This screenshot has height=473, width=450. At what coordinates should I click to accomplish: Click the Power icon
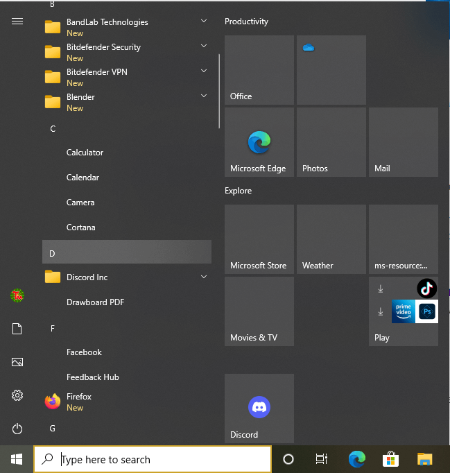coord(17,429)
